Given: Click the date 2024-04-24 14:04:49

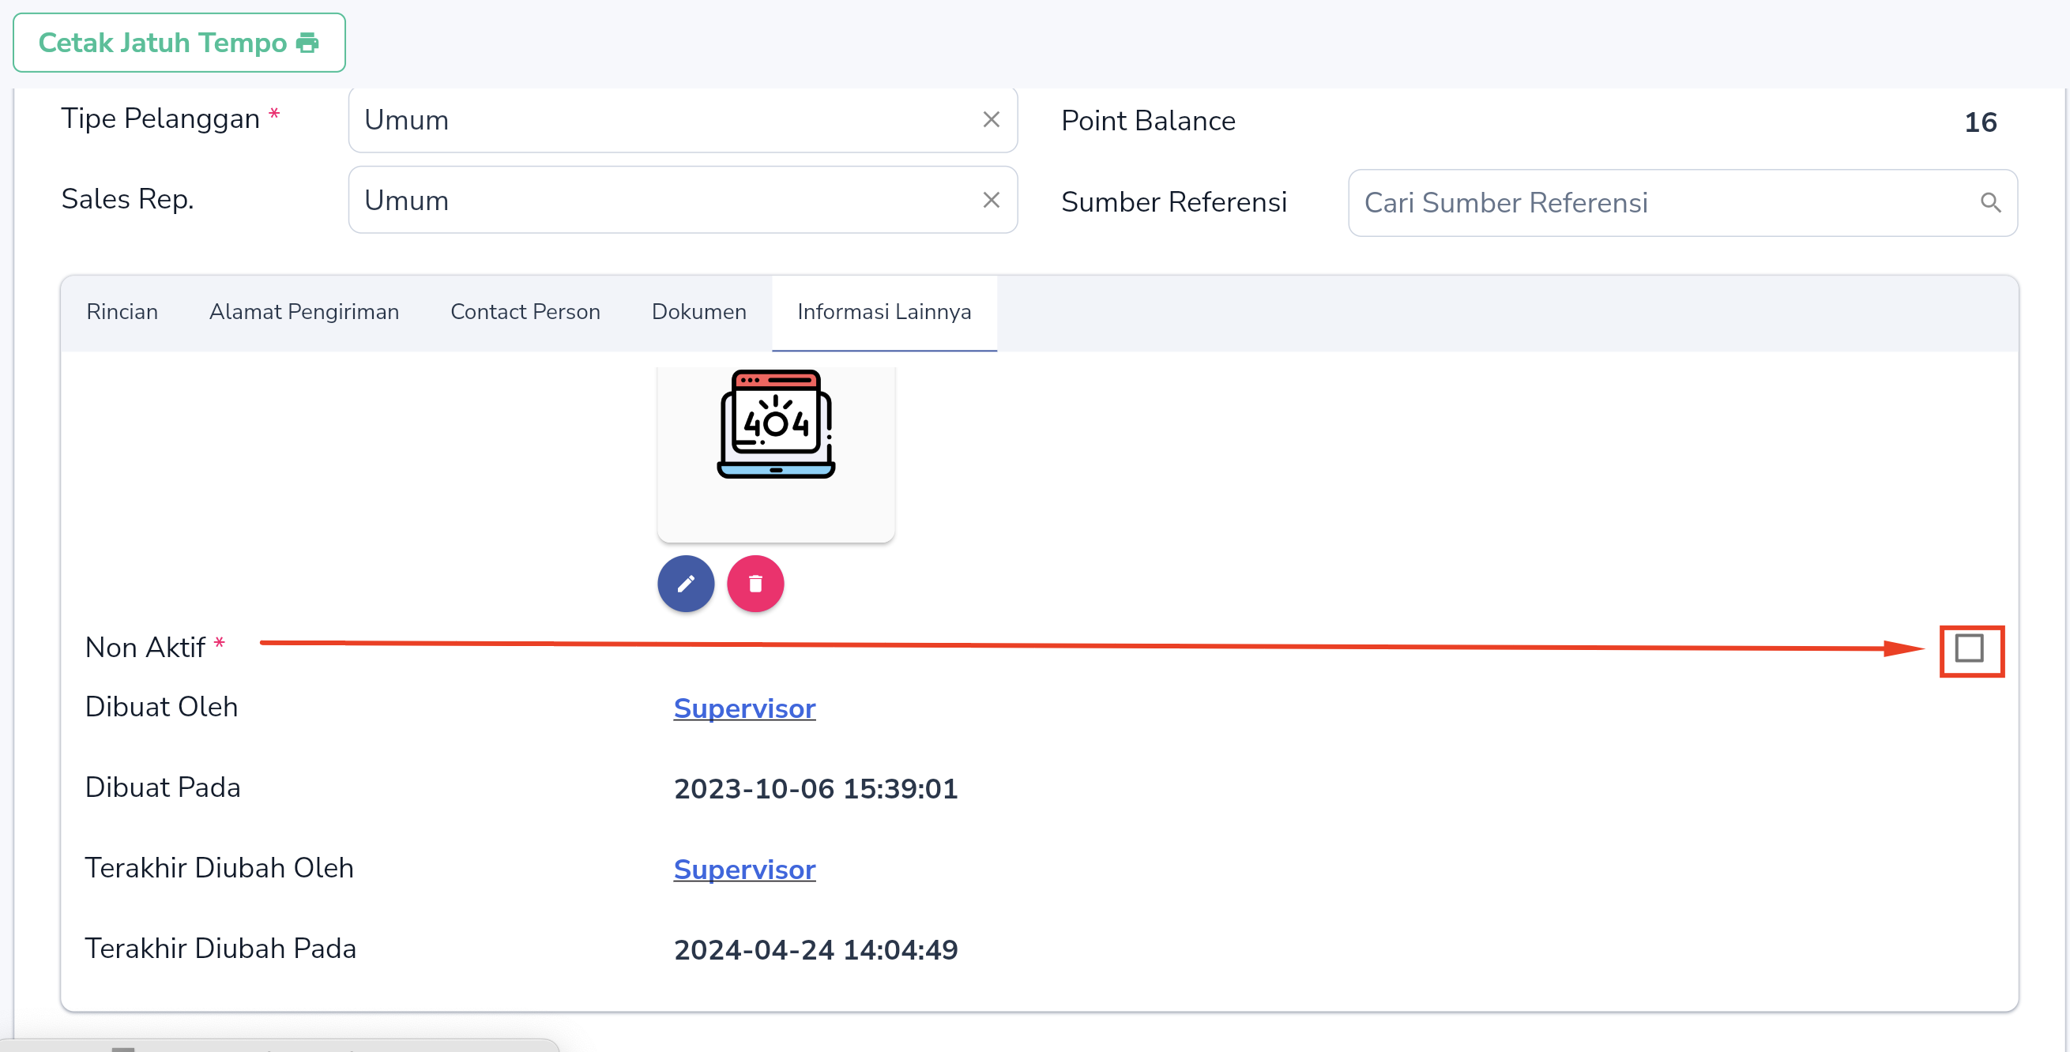Looking at the screenshot, I should (x=815, y=950).
